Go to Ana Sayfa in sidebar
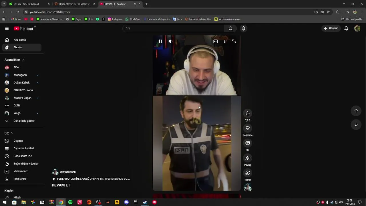Image resolution: width=366 pixels, height=206 pixels. (22, 40)
